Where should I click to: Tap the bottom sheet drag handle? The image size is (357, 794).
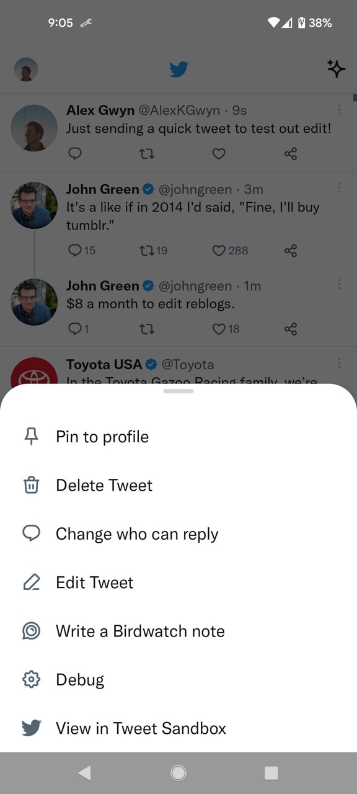[x=178, y=391]
